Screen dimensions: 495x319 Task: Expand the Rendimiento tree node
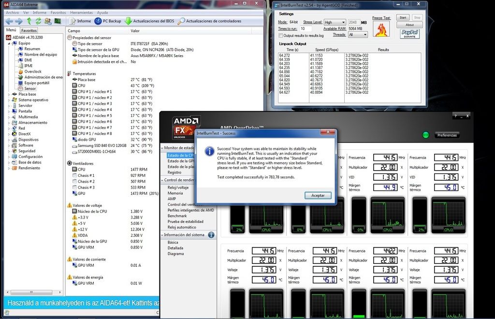coord(9,168)
